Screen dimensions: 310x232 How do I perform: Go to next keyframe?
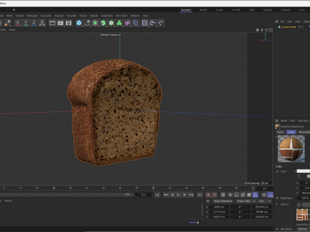click(191, 195)
